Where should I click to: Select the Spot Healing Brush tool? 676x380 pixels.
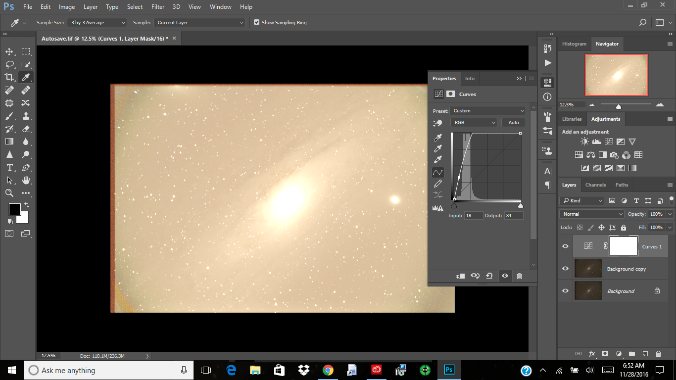pos(9,90)
